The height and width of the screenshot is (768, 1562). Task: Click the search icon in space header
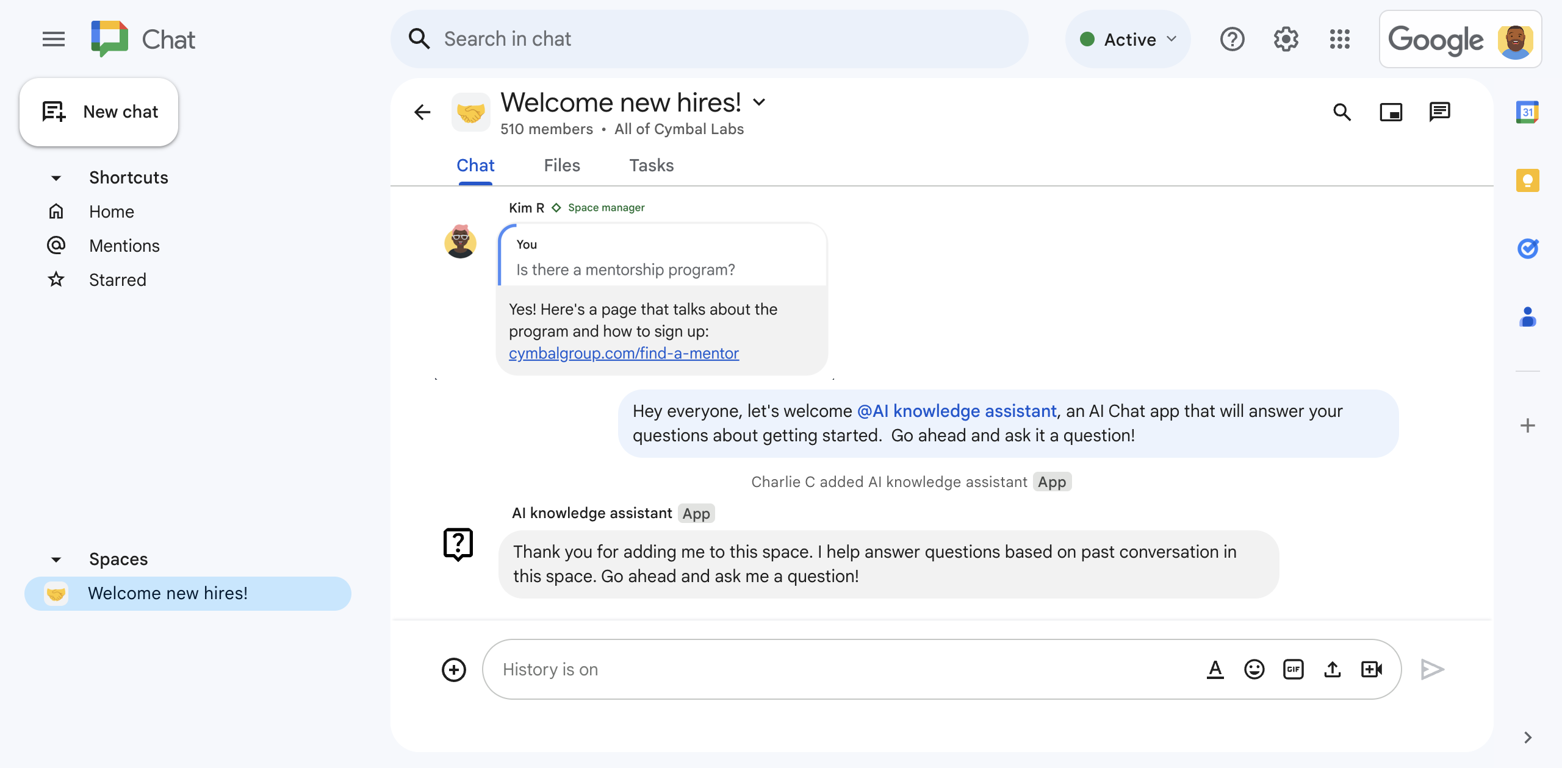(1344, 112)
